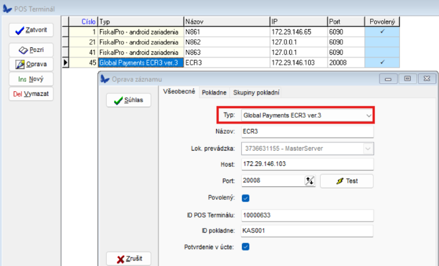Confirm dialog with Súhlas button
Viewport: 439px width, 266px height.
(128, 100)
